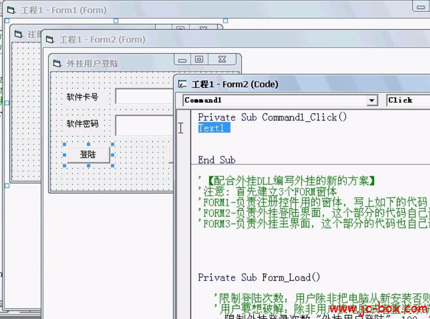Open the Click procedure dropdown
This screenshot has width=430, height=319.
click(x=408, y=100)
